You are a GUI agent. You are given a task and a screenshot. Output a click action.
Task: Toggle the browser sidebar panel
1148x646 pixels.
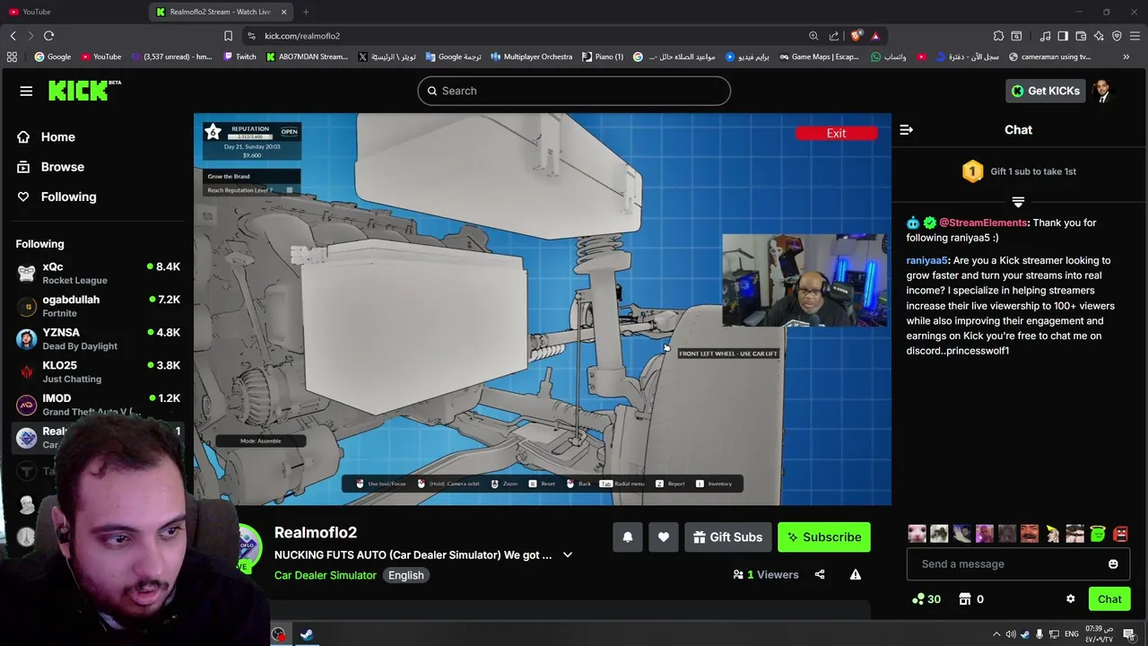pos(1063,36)
